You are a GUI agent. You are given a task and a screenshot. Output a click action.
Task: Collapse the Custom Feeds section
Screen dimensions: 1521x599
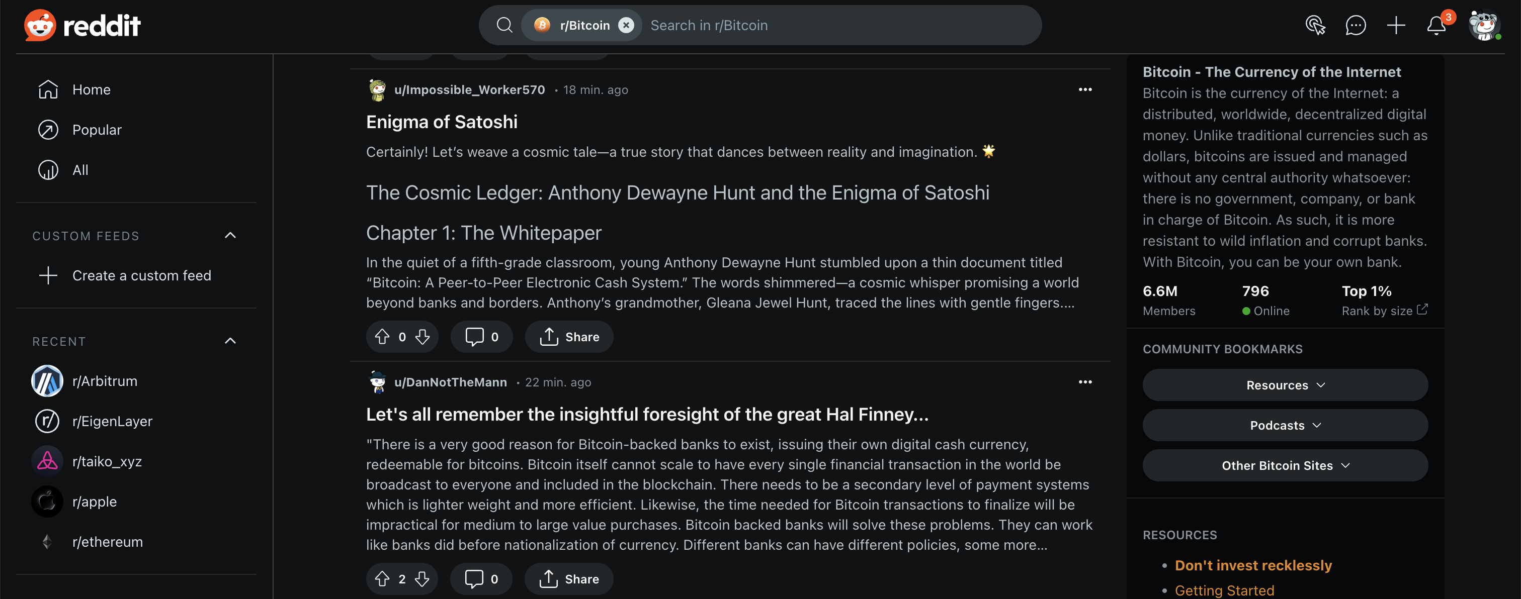coord(230,236)
